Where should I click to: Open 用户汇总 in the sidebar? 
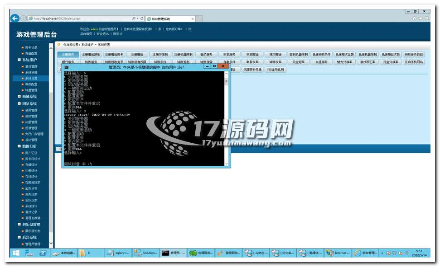31,153
